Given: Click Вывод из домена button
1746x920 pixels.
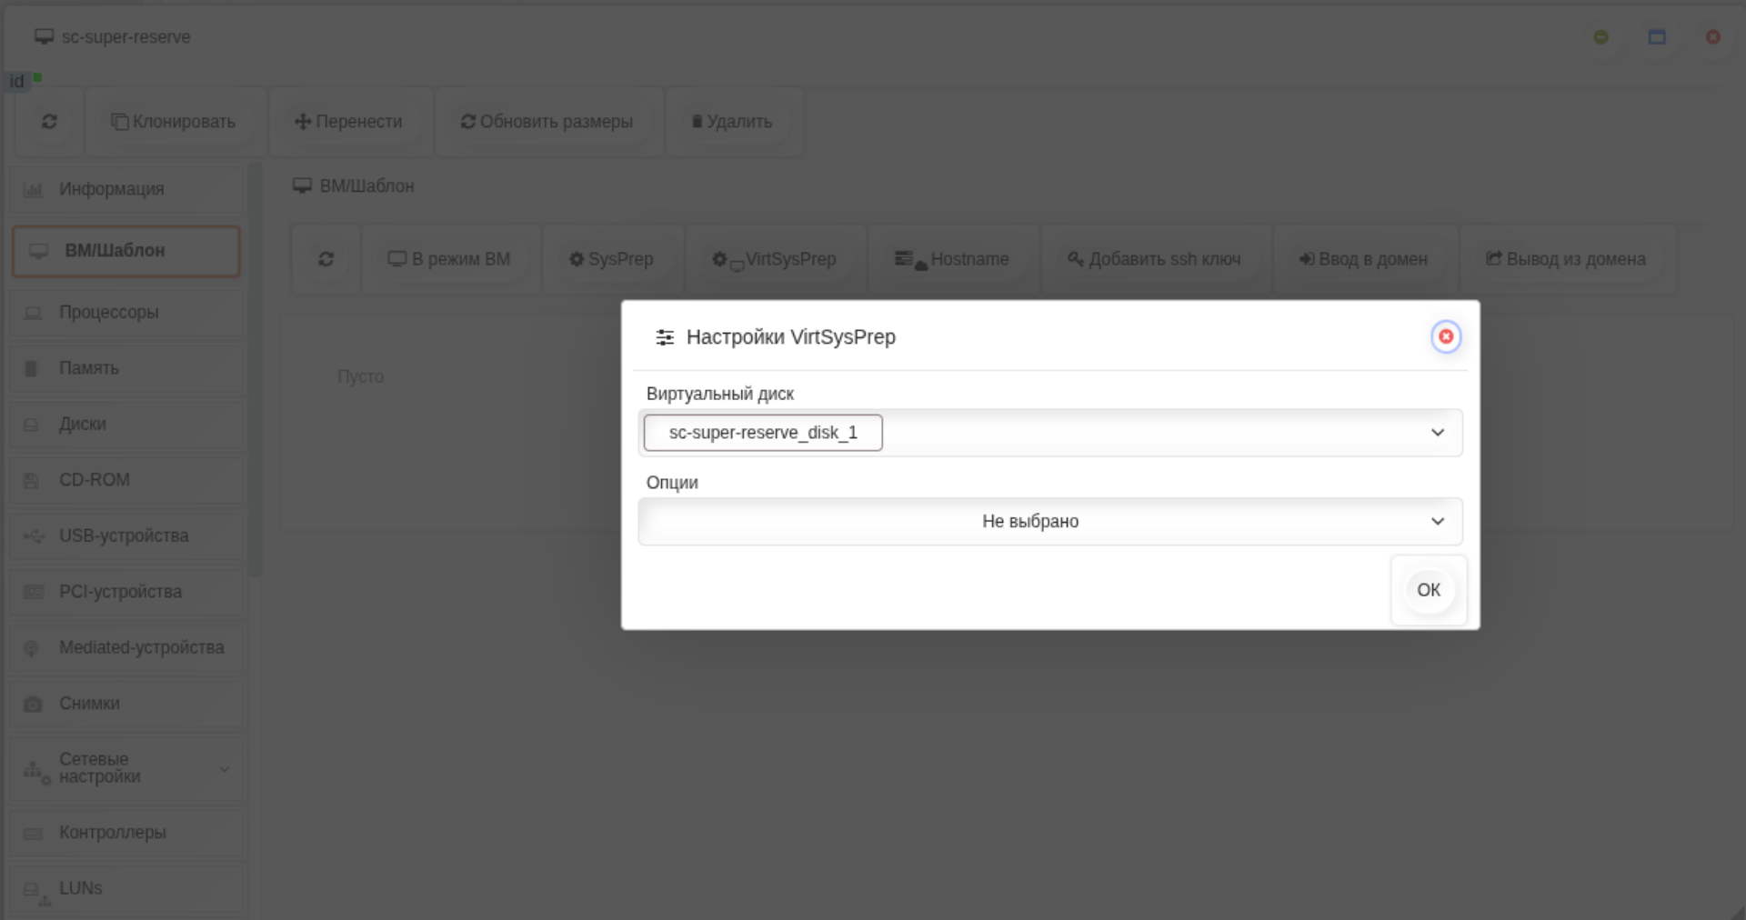Looking at the screenshot, I should tap(1566, 259).
